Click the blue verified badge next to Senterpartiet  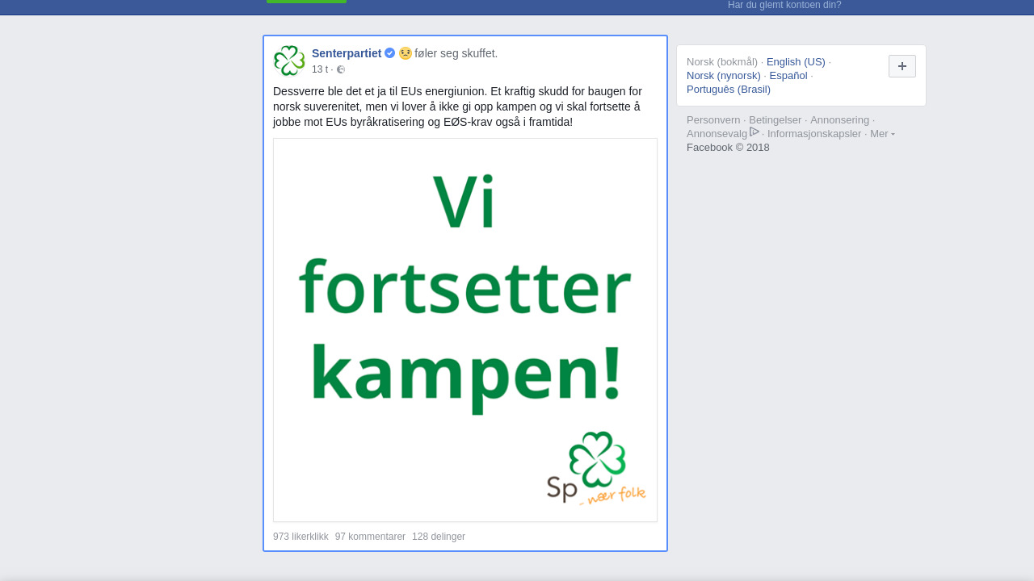[x=389, y=53]
